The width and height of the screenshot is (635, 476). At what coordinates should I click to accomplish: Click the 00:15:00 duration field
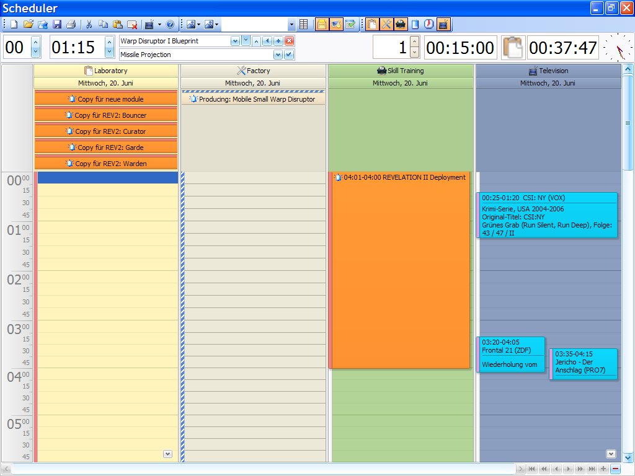tap(460, 48)
